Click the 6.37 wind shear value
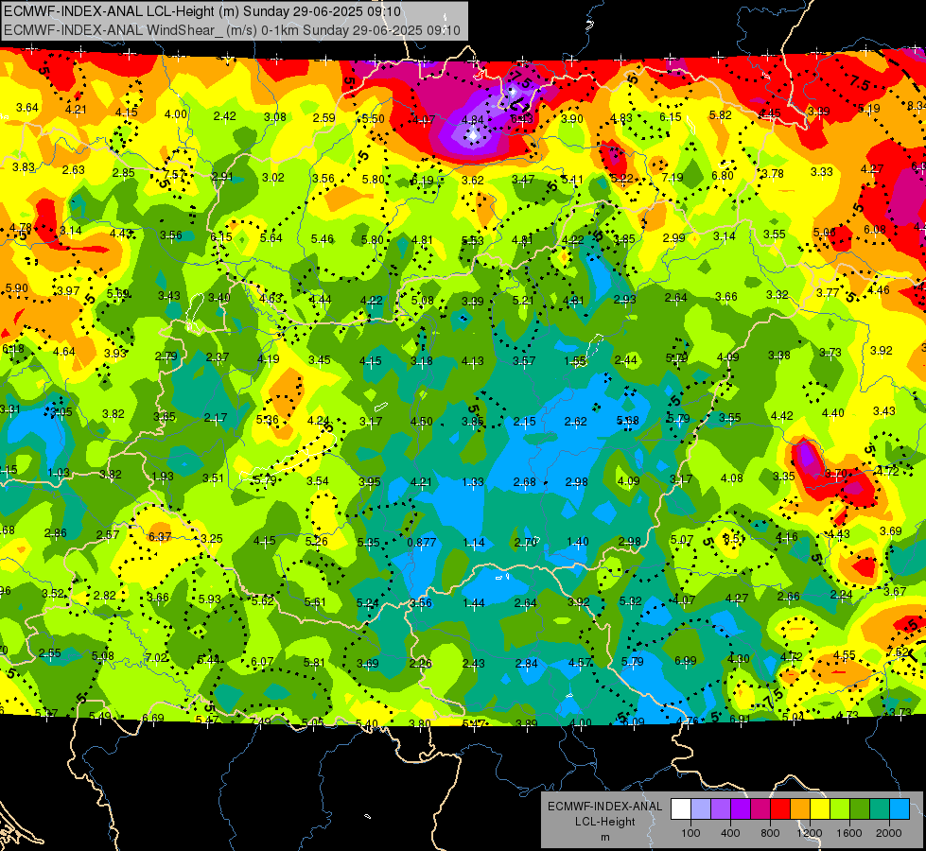Screen dimensions: 926x851 pos(160,536)
